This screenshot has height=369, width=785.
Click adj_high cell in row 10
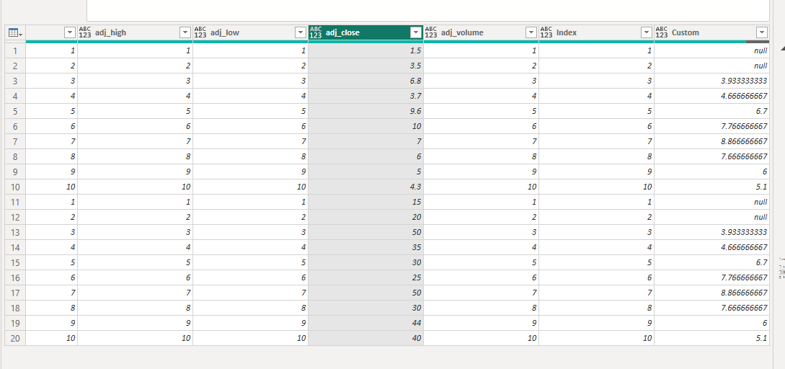[x=136, y=187]
